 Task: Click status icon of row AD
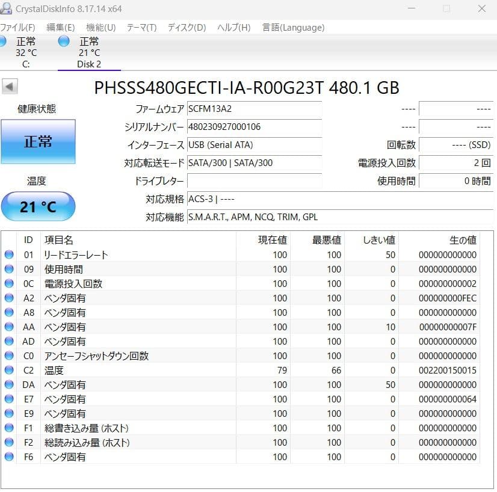pos(9,341)
